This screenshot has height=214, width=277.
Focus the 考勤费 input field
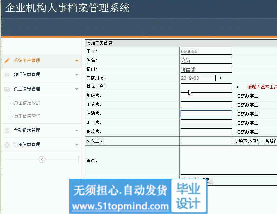(206, 114)
